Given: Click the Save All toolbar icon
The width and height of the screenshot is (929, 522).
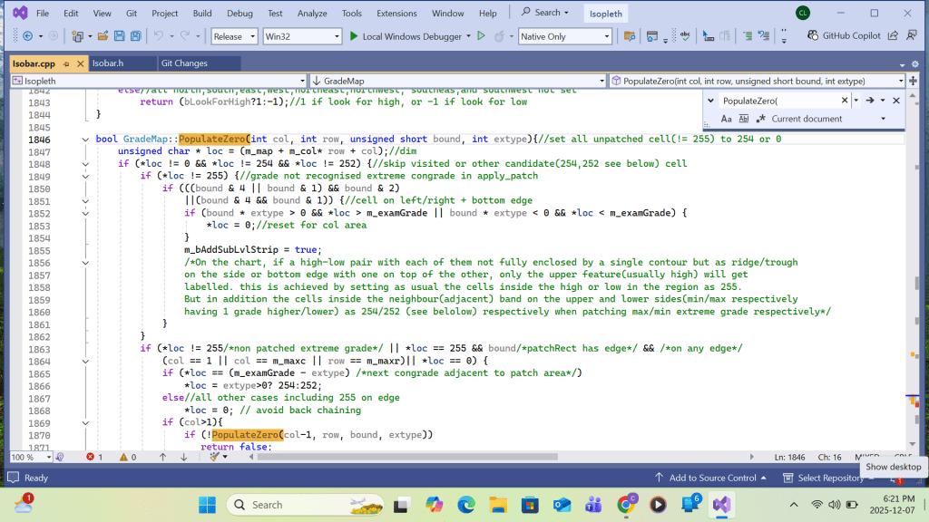Looking at the screenshot, I should click(135, 36).
